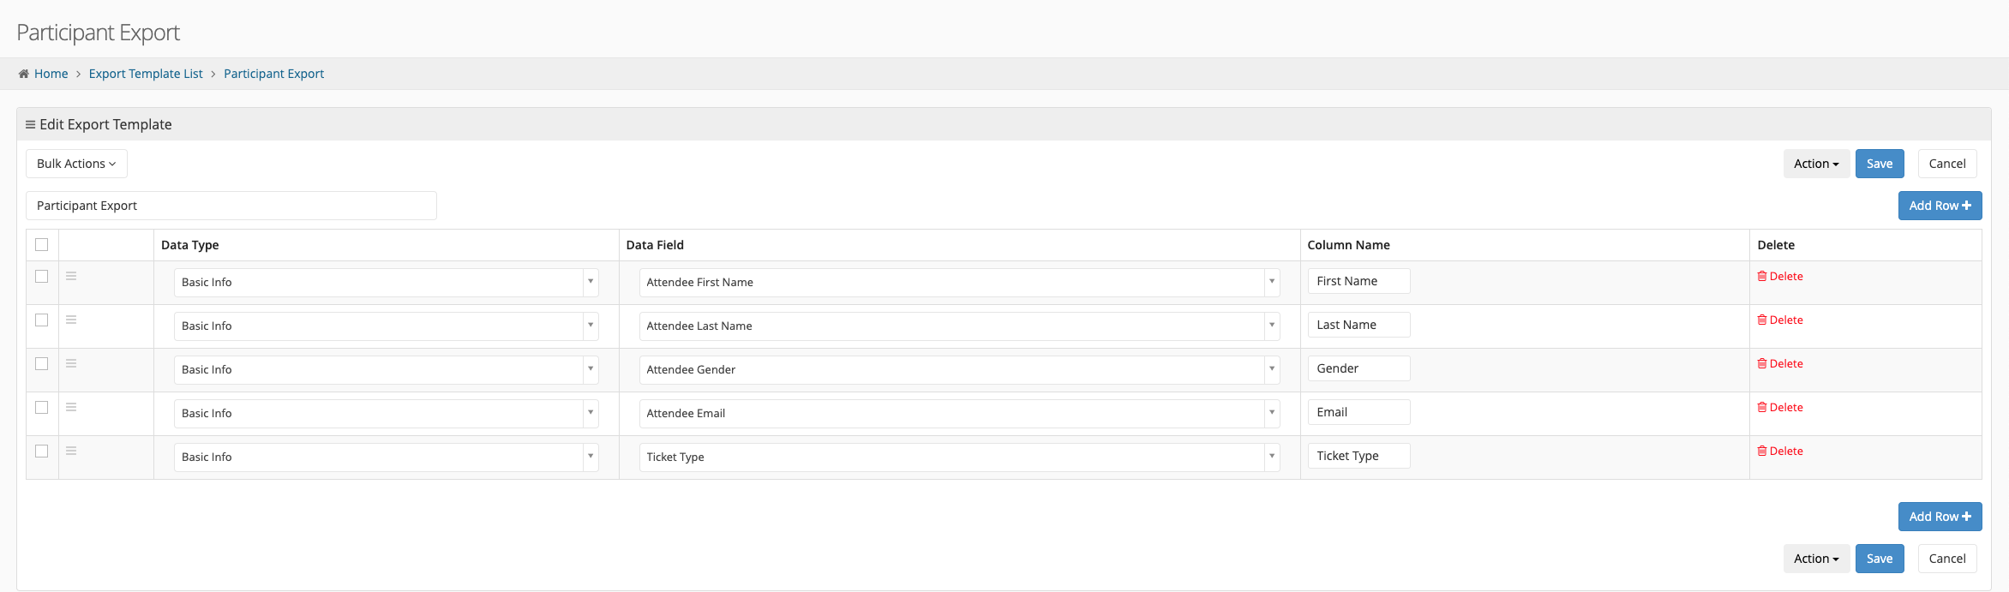The height and width of the screenshot is (592, 2009).
Task: Check the Ticket Type row checkbox
Action: click(41, 451)
